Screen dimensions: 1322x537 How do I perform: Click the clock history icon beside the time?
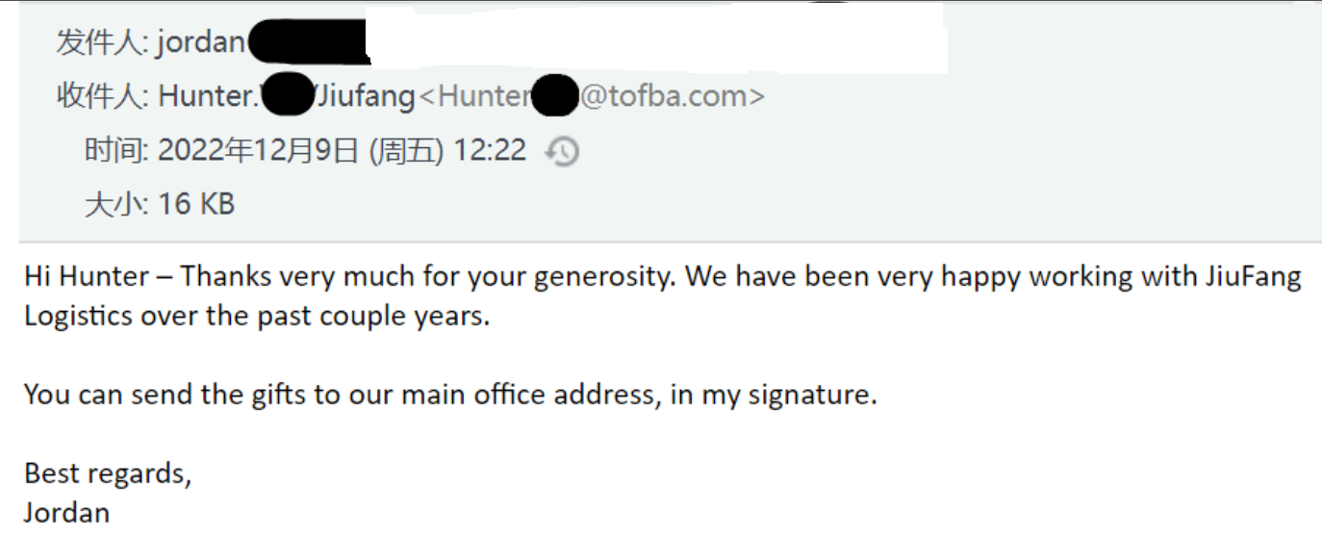(562, 151)
